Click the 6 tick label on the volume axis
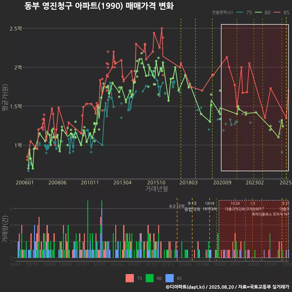This screenshot has height=292, width=292. [11, 209]
